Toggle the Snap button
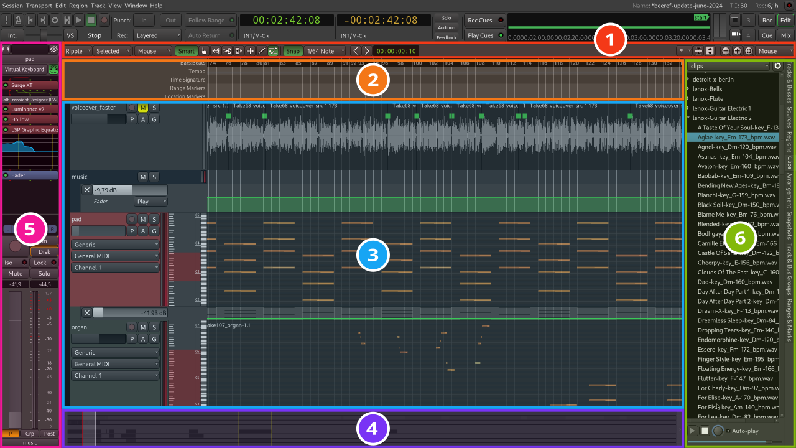796x448 pixels. [x=293, y=51]
